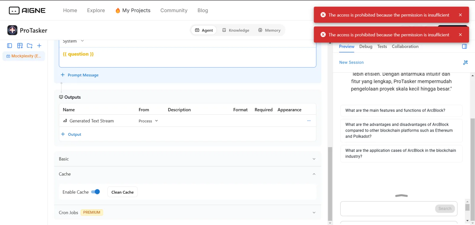Create a new folder icon

click(29, 46)
